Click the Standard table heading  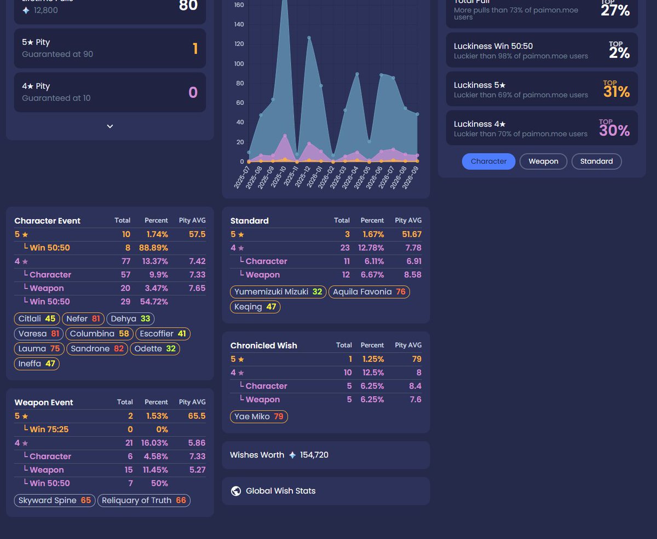(x=250, y=221)
